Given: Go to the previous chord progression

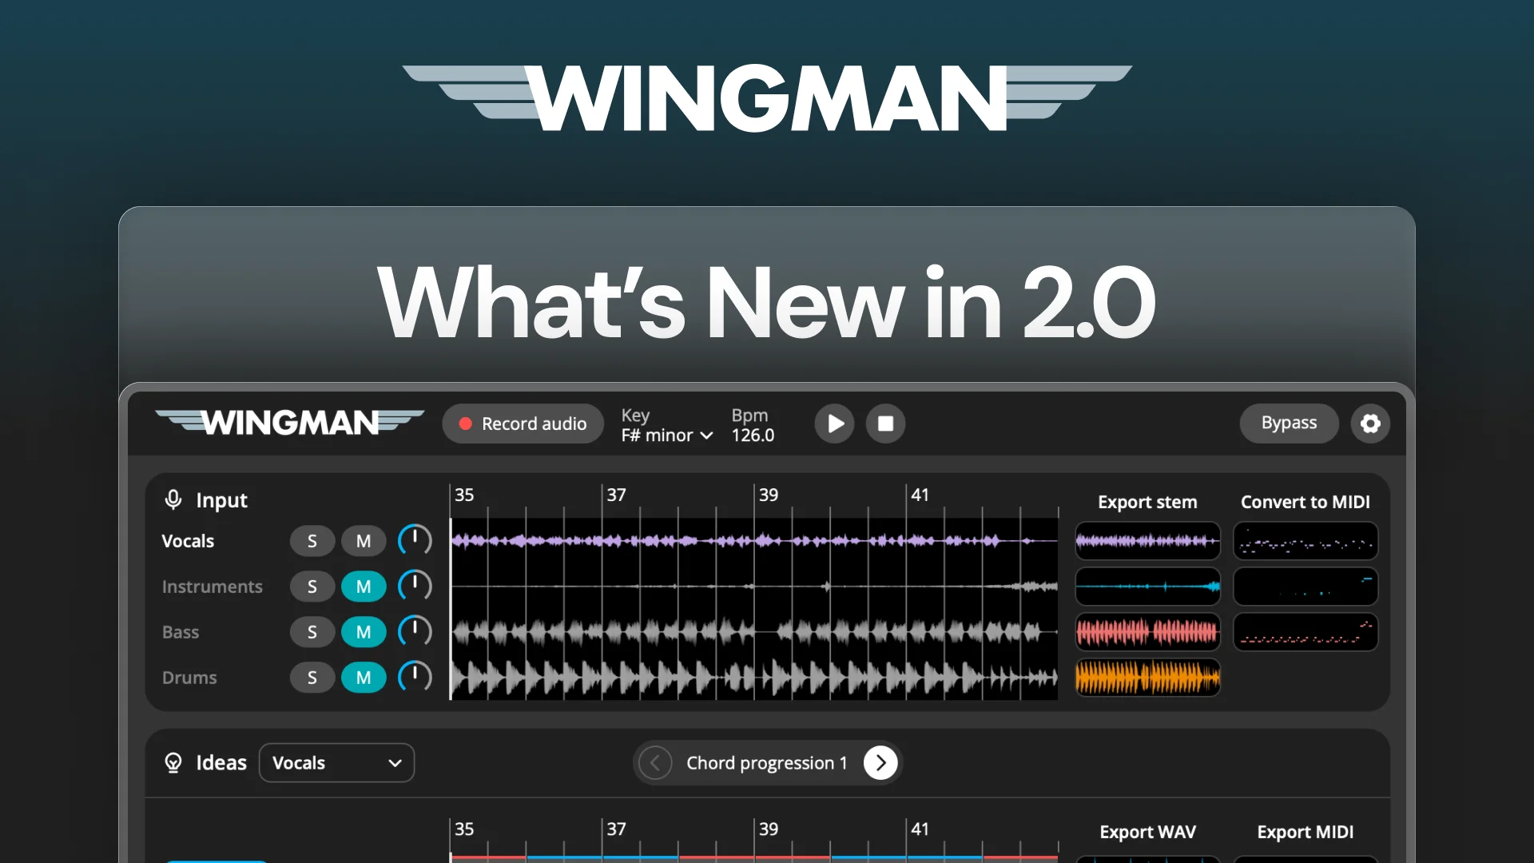Looking at the screenshot, I should [x=655, y=763].
